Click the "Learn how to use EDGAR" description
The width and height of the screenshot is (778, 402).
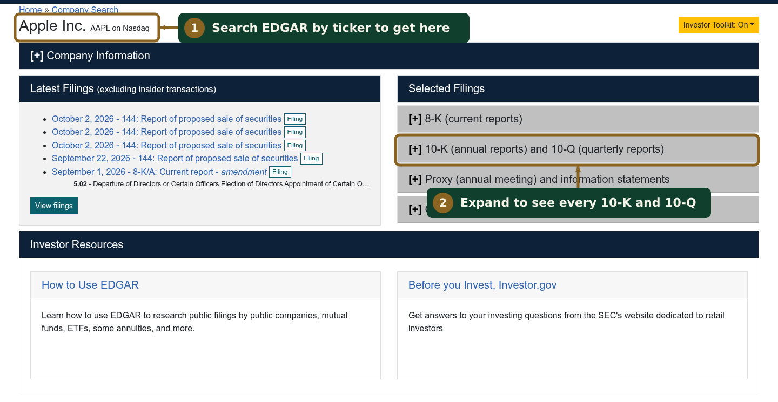point(194,322)
